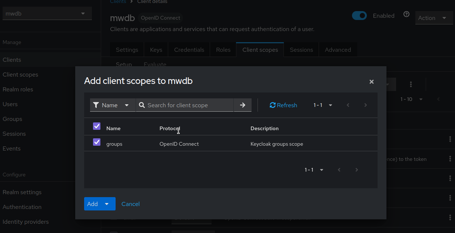Expand the 1 - 10 pagination dropdown
Viewport: 455px width, 233px height.
(412, 99)
